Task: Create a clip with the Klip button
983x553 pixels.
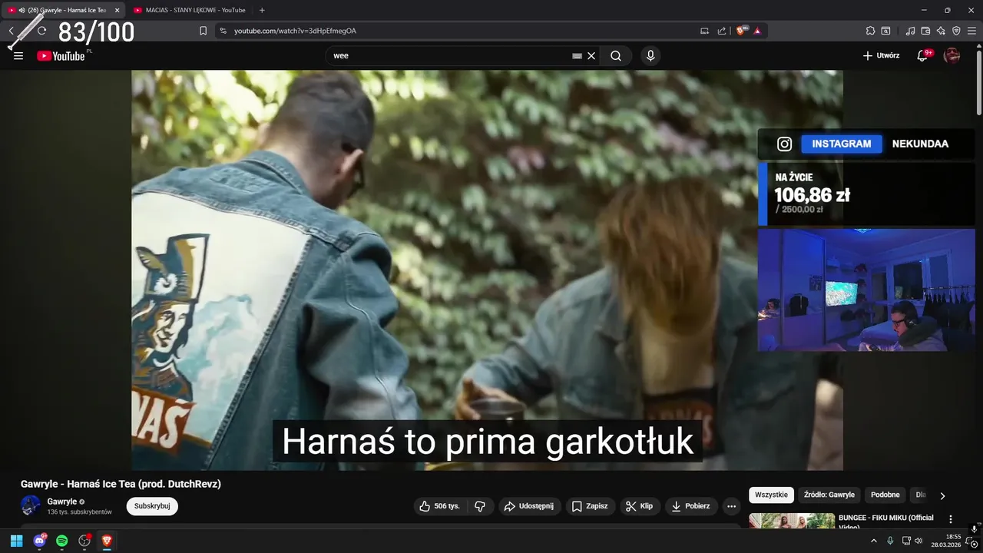Action: pos(640,506)
